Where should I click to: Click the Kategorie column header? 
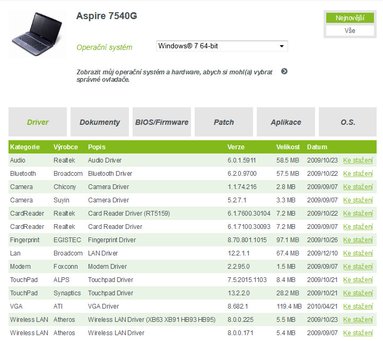[x=25, y=147]
